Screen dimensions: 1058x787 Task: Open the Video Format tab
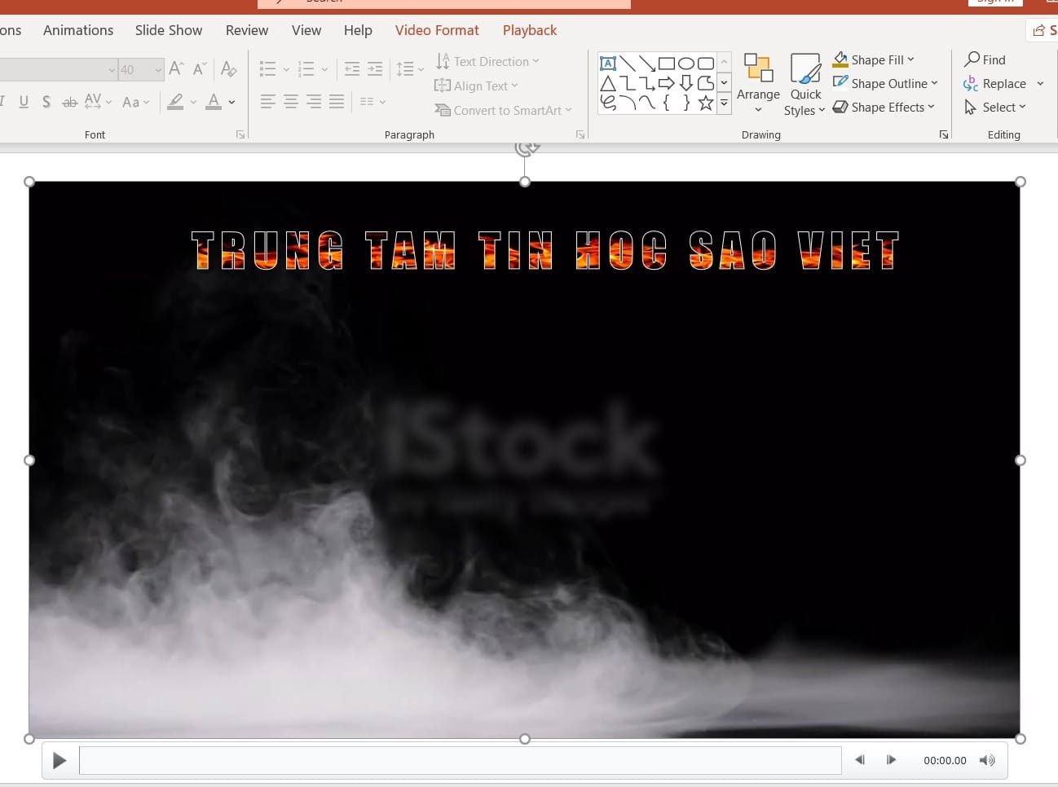tap(437, 30)
